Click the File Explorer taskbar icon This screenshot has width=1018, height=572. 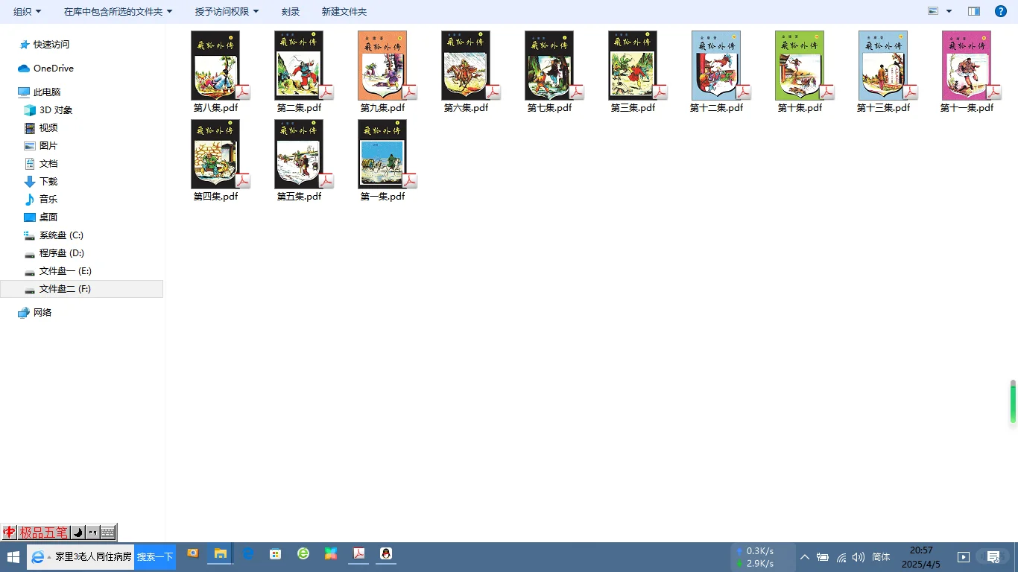[x=221, y=553]
